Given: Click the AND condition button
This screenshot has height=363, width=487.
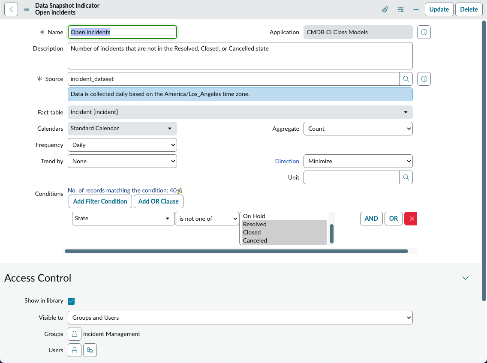Looking at the screenshot, I should coord(371,219).
